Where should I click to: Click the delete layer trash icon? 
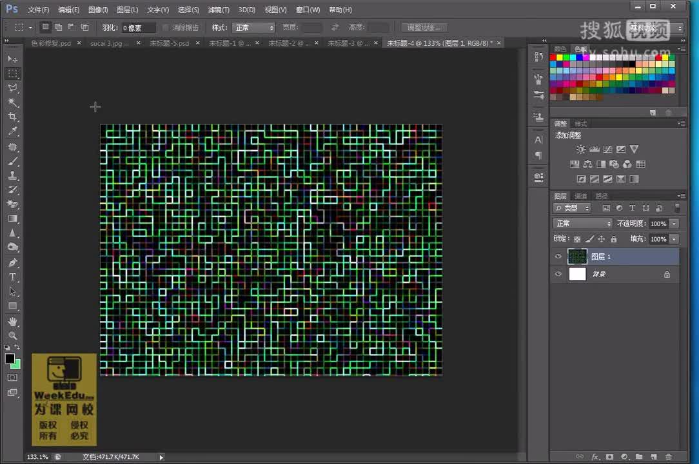[x=669, y=457]
